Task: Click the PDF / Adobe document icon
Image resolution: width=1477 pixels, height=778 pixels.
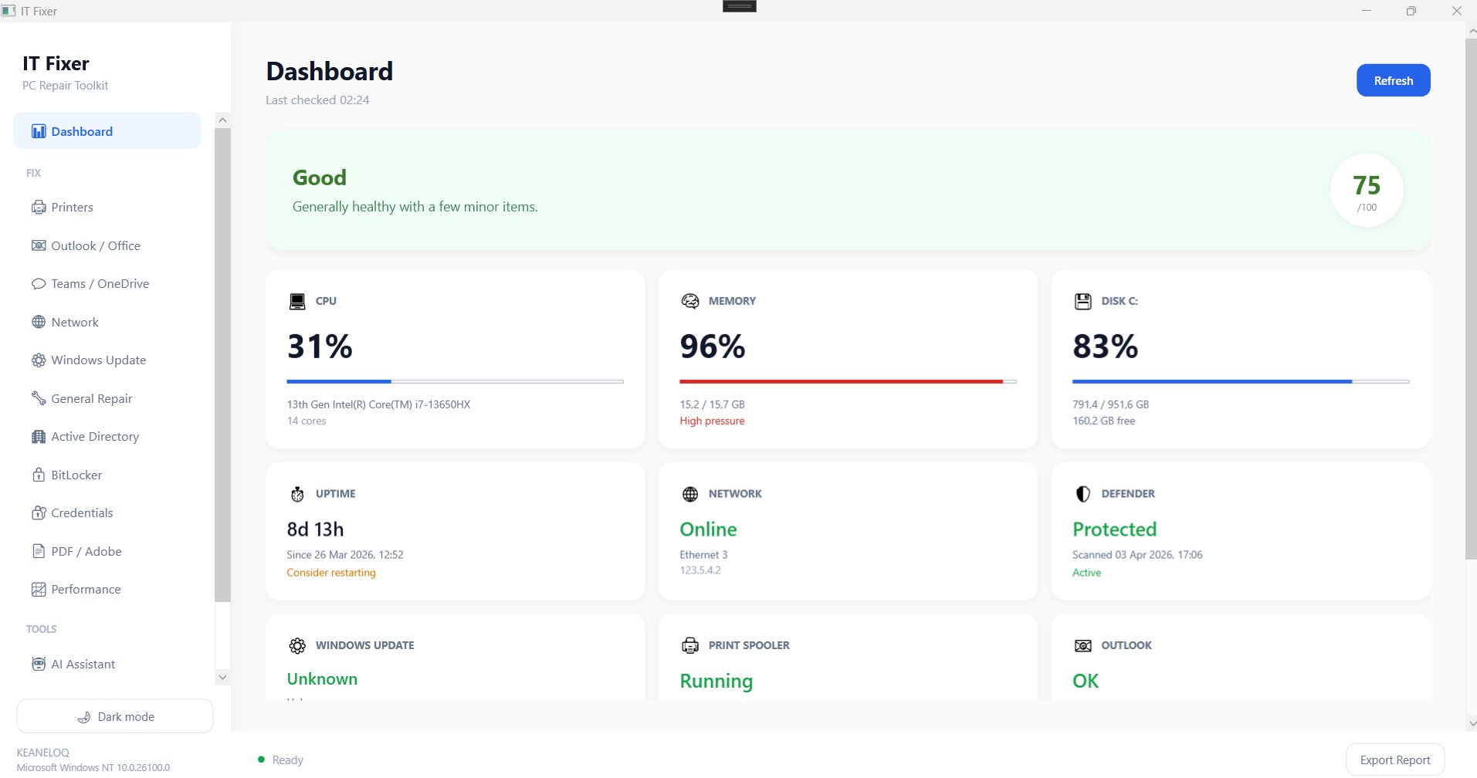Action: click(39, 551)
